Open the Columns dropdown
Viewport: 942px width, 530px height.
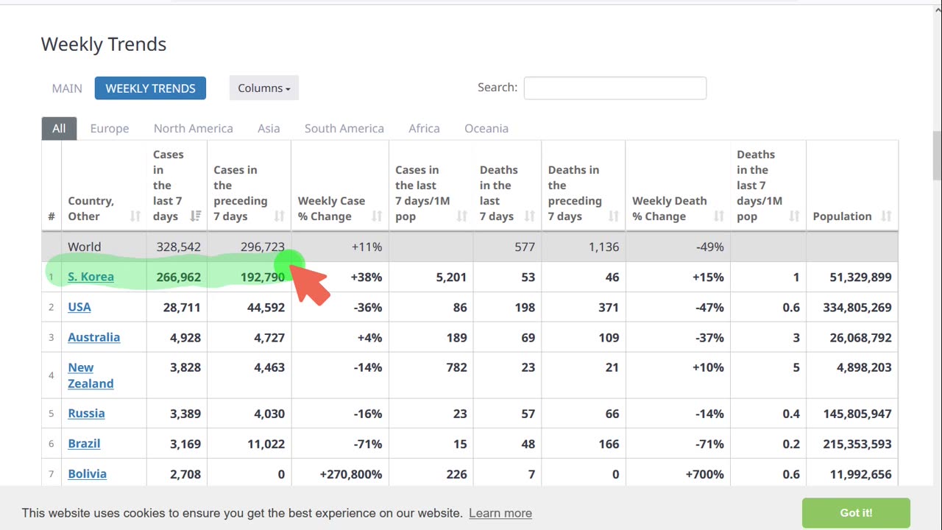pyautogui.click(x=263, y=88)
